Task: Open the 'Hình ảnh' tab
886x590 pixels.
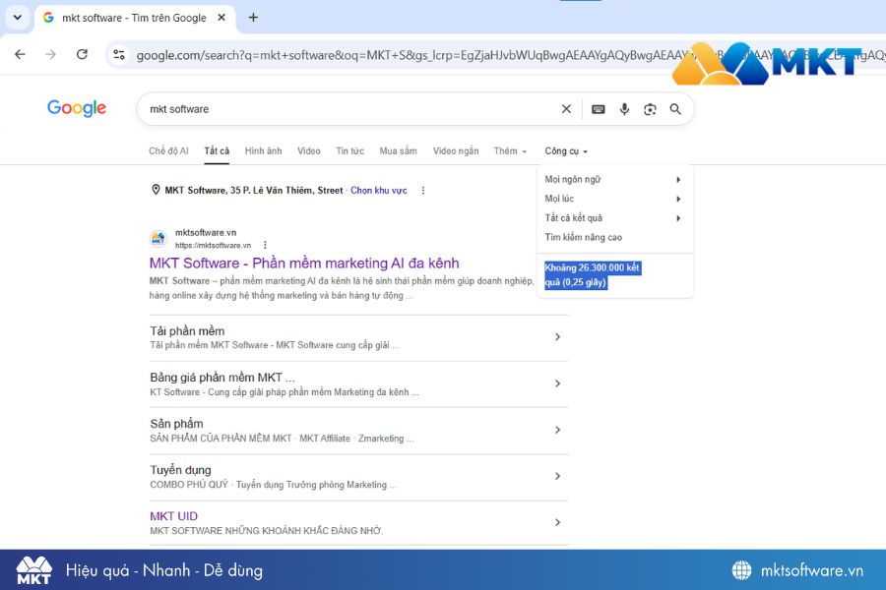Action: pyautogui.click(x=263, y=150)
